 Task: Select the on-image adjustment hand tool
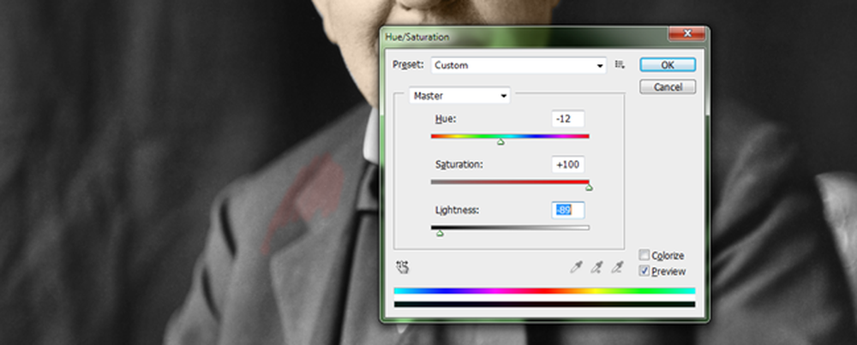(x=403, y=267)
